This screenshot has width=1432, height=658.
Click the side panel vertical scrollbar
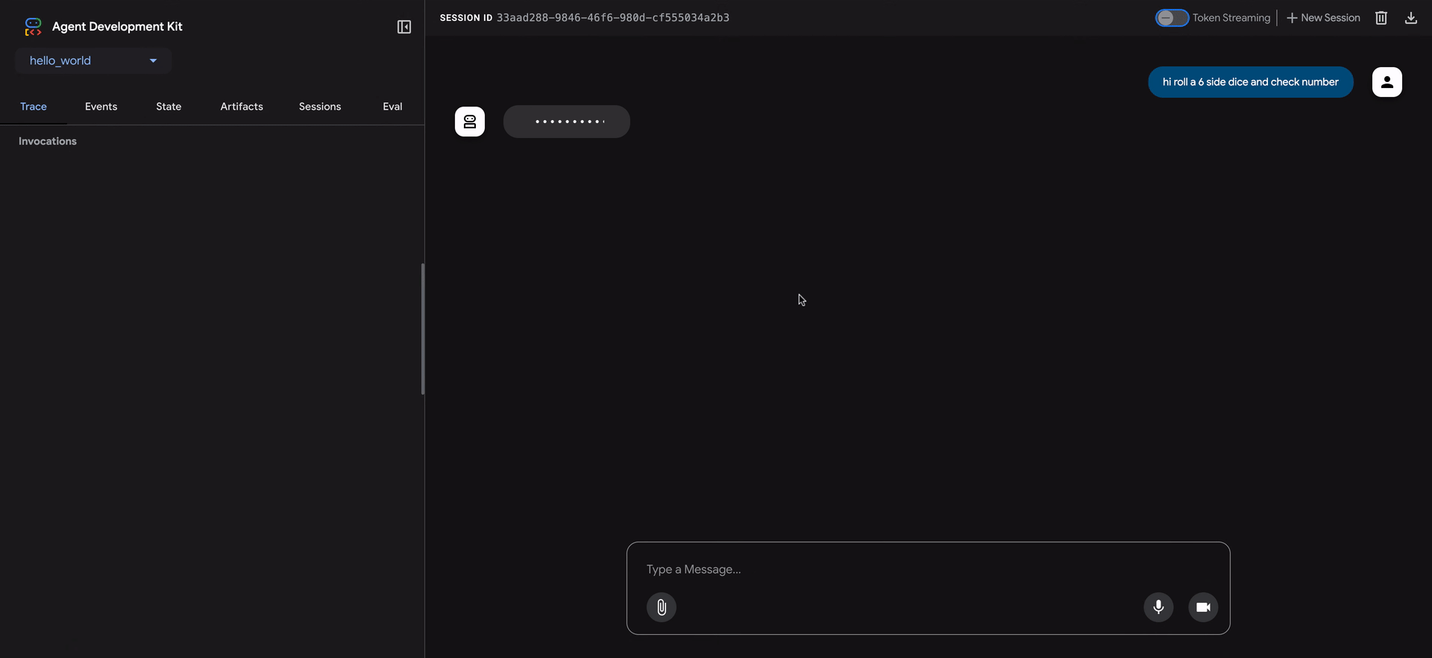pyautogui.click(x=423, y=328)
